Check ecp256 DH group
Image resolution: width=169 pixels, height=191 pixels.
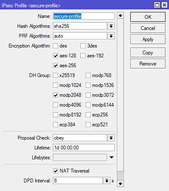click(x=88, y=115)
